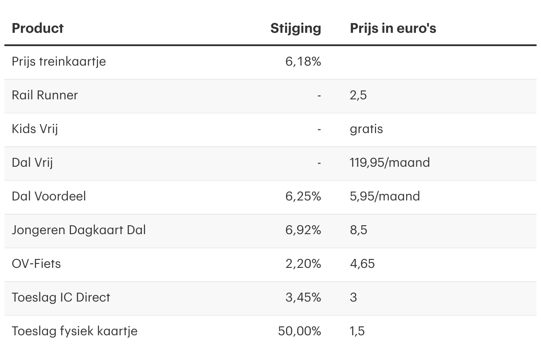
Task: Click the Rail Runner price 2,5
Action: (x=358, y=95)
